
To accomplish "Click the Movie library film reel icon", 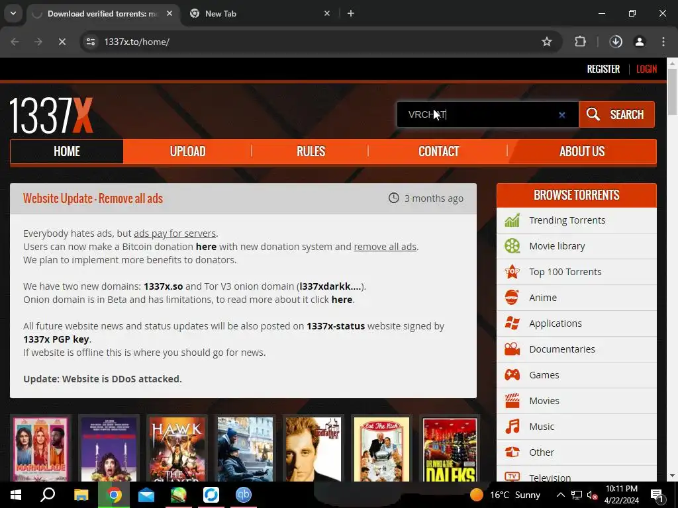I will pyautogui.click(x=512, y=246).
